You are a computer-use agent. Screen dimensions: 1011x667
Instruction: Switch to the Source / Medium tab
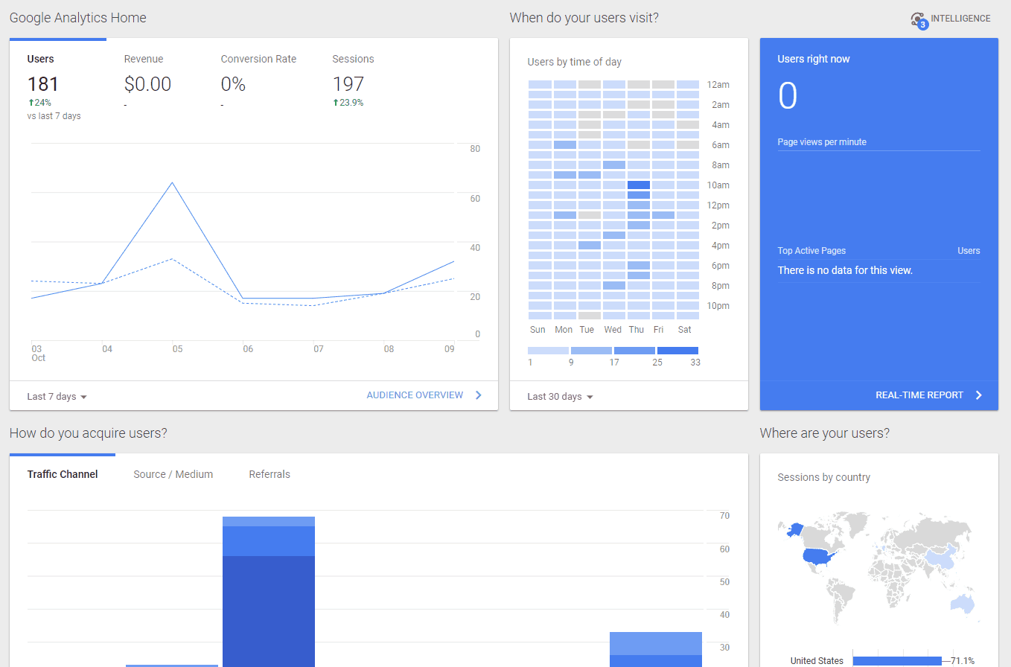173,474
